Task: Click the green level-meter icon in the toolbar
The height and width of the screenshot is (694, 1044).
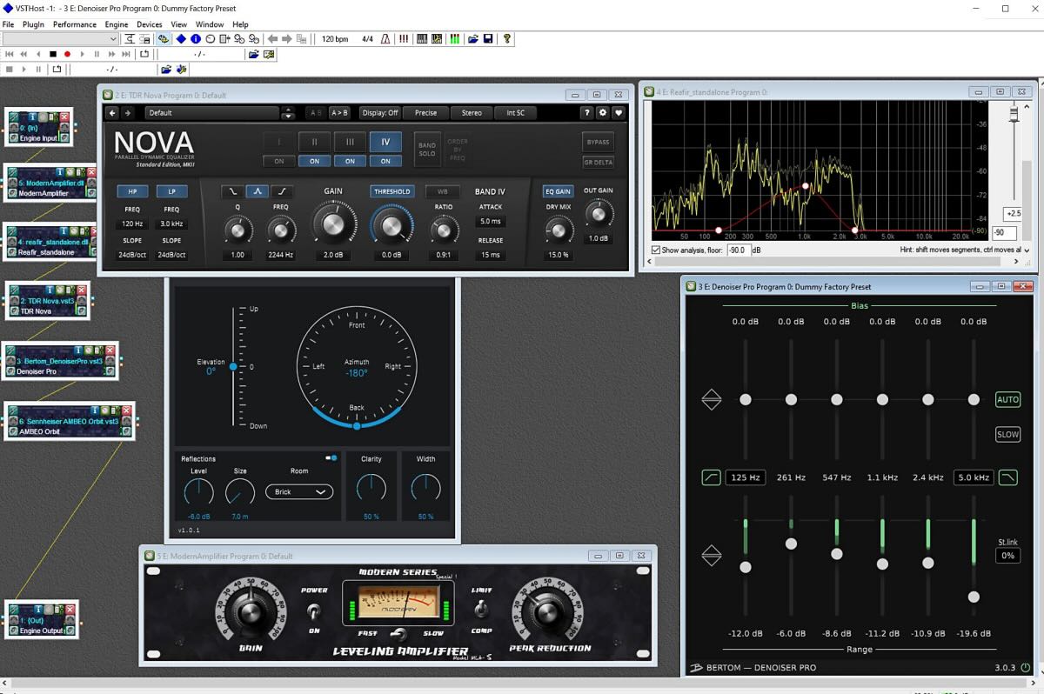Action: coord(454,39)
